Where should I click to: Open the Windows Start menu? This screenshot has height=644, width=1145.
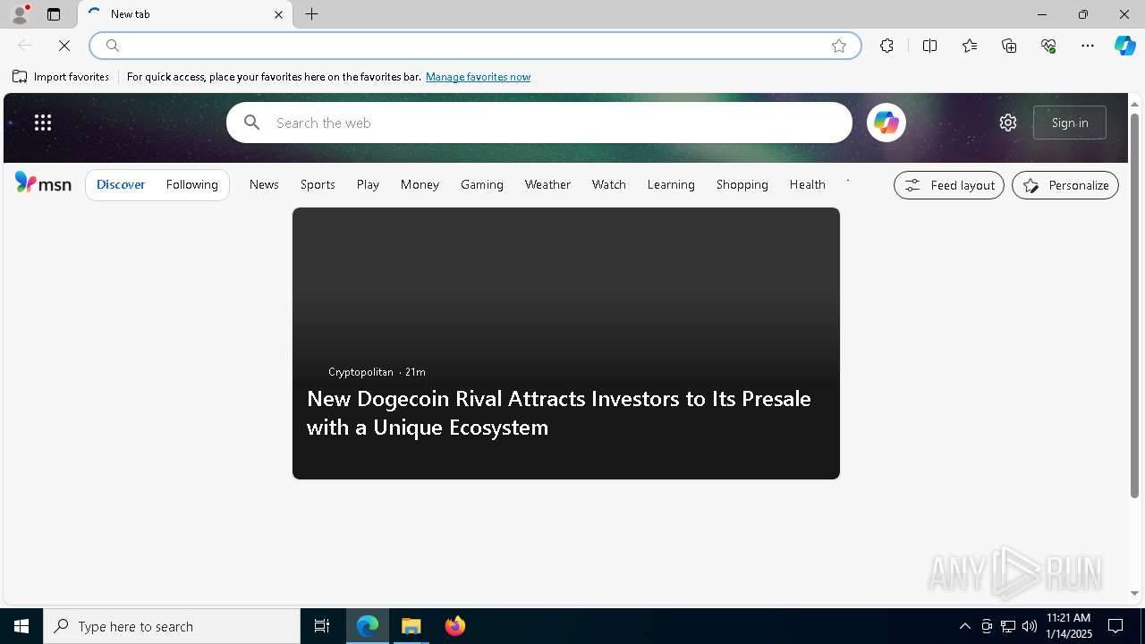point(21,626)
